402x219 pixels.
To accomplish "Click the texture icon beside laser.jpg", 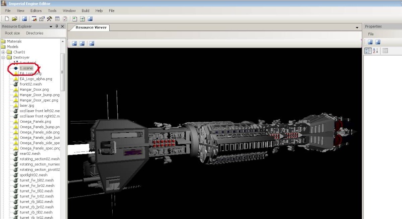I will pos(16,106).
